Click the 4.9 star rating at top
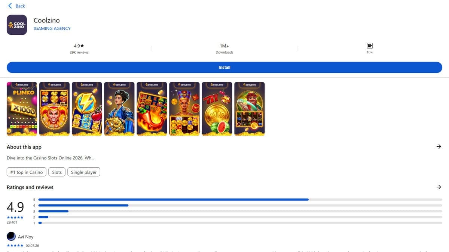This screenshot has width=449, height=252. click(x=79, y=46)
